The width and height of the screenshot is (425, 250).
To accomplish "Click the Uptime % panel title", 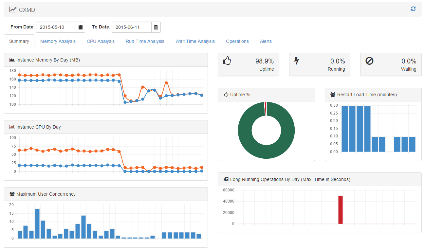I will click(x=240, y=95).
